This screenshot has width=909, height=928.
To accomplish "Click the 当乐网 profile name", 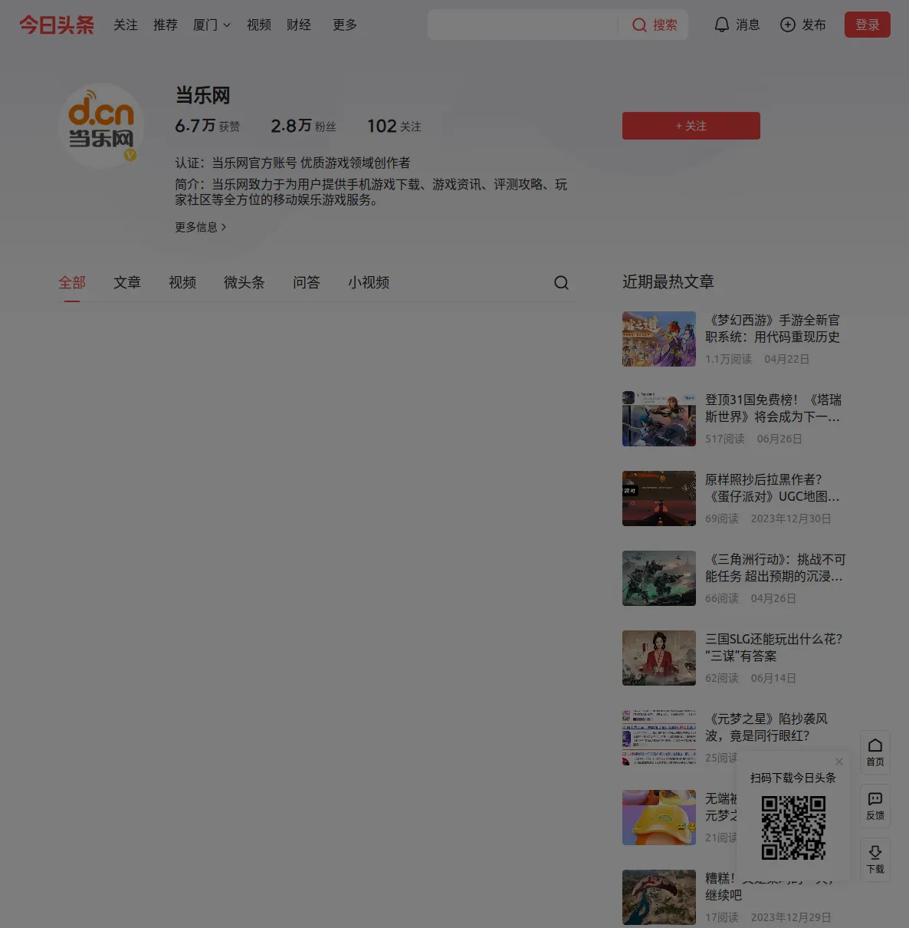I will [x=202, y=95].
